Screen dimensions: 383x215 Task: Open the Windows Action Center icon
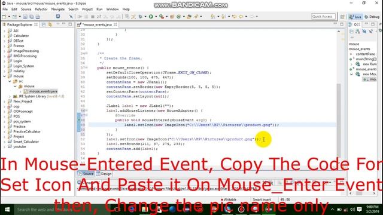click(359, 210)
